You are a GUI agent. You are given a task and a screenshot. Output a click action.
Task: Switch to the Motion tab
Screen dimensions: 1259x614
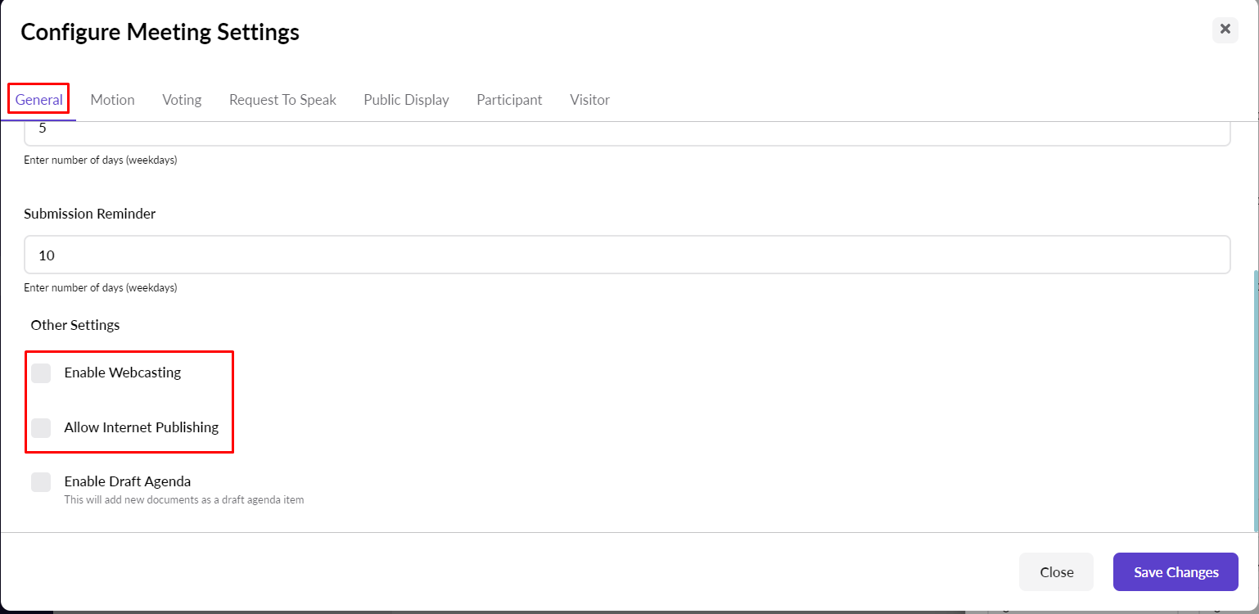112,99
